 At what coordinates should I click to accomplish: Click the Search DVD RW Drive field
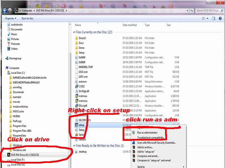(x=208, y=11)
